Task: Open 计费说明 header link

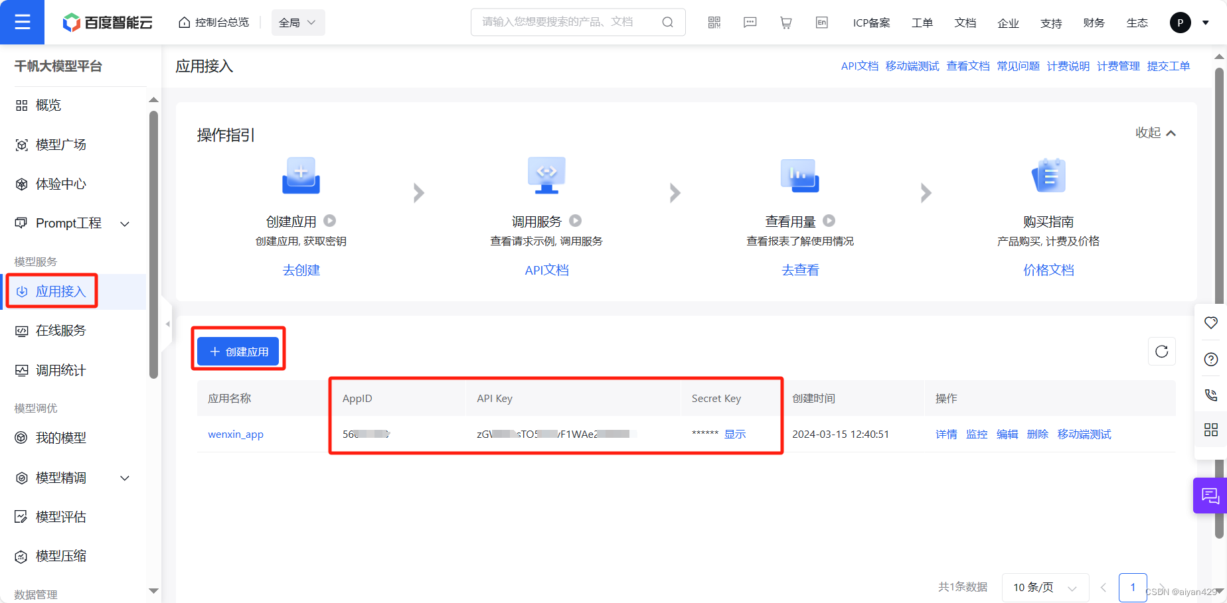Action: click(x=1068, y=66)
